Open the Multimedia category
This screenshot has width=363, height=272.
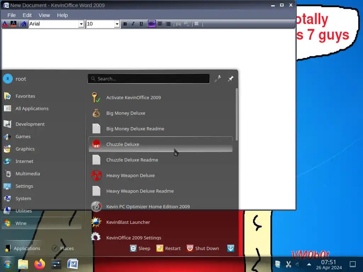(42, 174)
